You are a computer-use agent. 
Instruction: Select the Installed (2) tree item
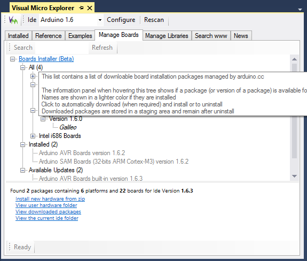click(43, 144)
